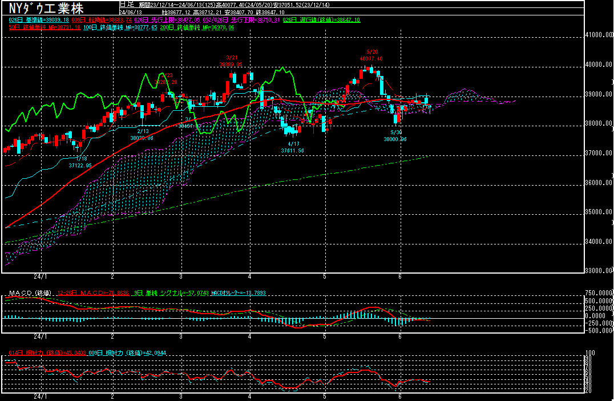Select the 200日 終値単純 MA=36978.06 legend
This screenshot has width=614, height=401.
[x=197, y=27]
